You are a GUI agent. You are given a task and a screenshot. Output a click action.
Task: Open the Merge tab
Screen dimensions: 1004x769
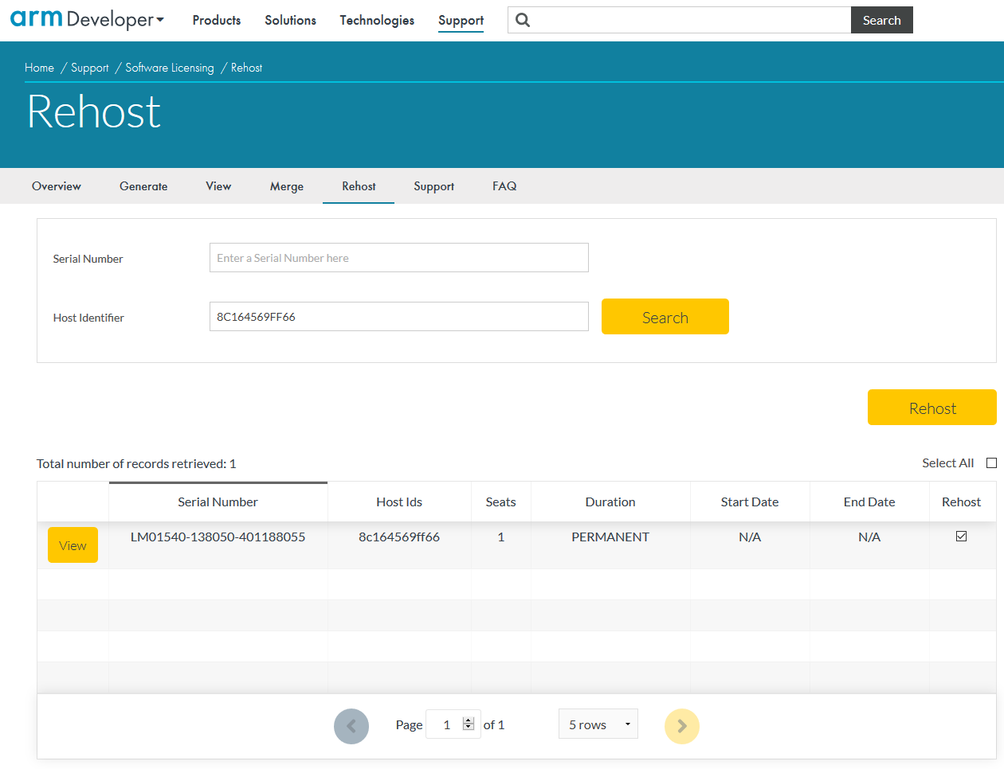pyautogui.click(x=286, y=185)
